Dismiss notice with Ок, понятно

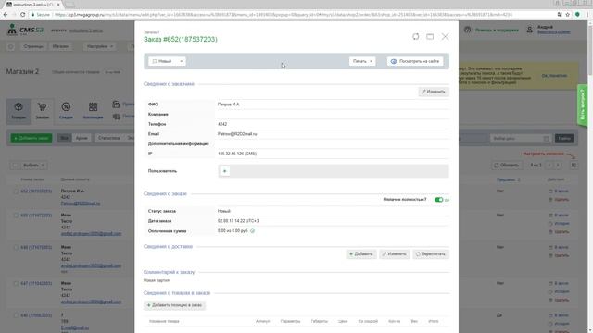point(554,76)
